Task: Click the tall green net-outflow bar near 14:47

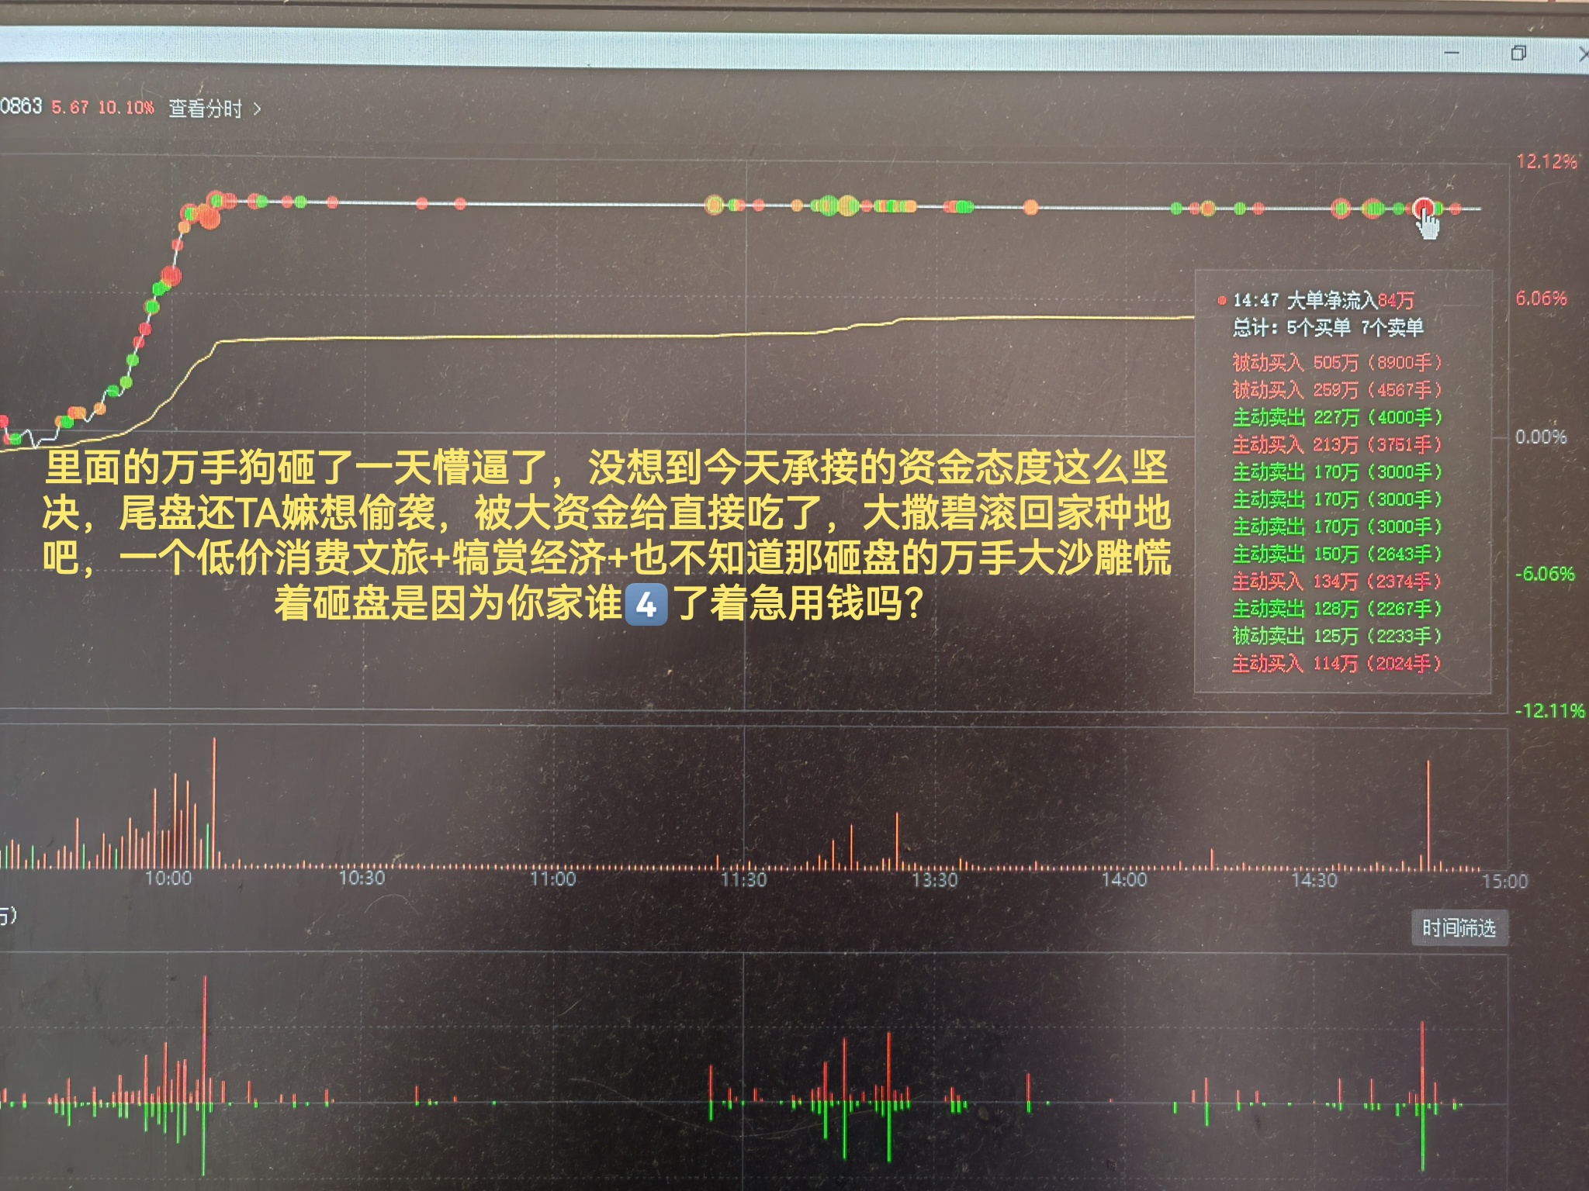Action: coord(1423,1136)
